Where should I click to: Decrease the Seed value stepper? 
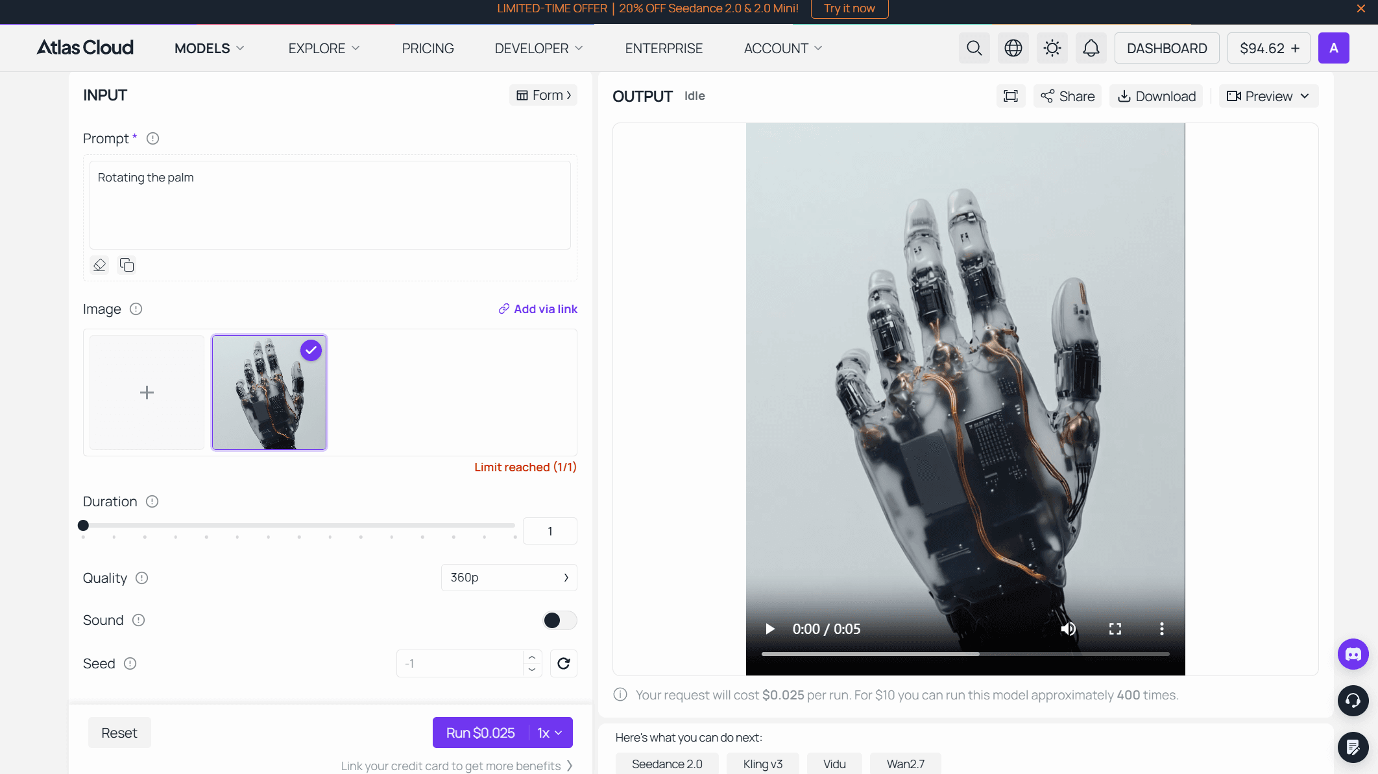pyautogui.click(x=532, y=670)
